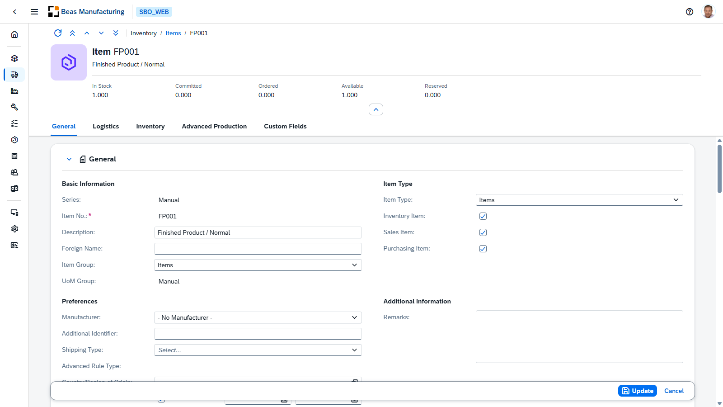Switch to the General tab
This screenshot has width=723, height=407.
(64, 127)
